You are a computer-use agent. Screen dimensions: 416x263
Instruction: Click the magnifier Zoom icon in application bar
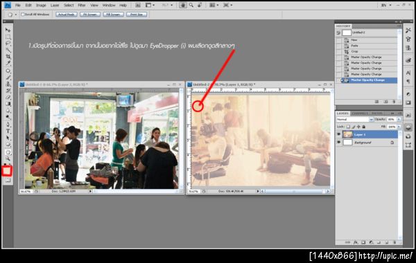[x=191, y=5]
